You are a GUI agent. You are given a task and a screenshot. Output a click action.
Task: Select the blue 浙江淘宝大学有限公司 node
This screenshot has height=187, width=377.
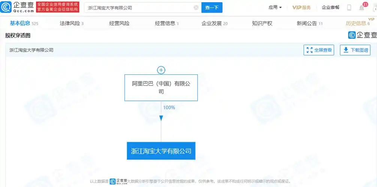coord(161,151)
